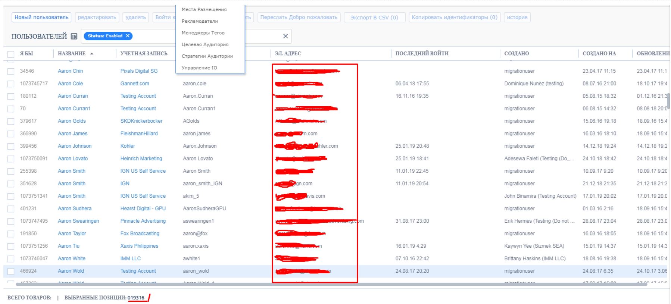671x304 pixels.
Task: Open Стратегии Аудитории menu item
Action: (x=207, y=56)
